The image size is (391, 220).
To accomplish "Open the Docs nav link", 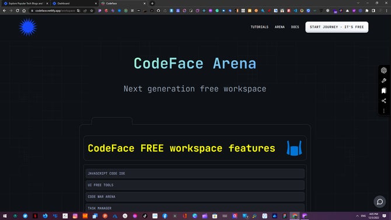I will coord(295,27).
